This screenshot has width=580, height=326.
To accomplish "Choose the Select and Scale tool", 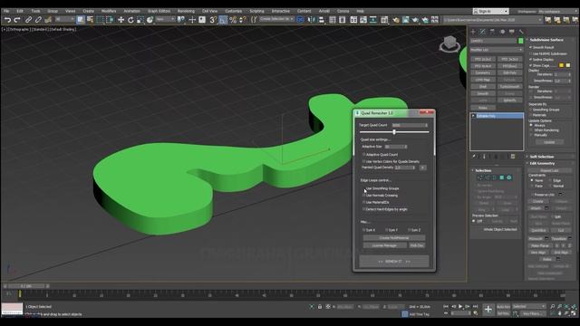I will (140, 20).
